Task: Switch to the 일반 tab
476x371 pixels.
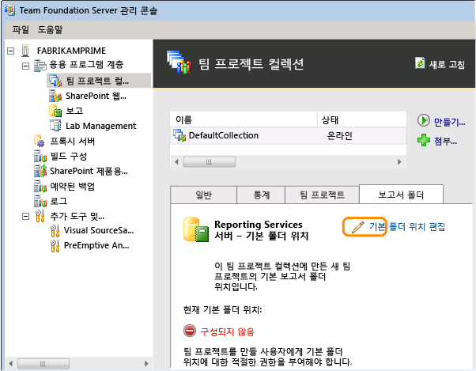Action: [204, 195]
